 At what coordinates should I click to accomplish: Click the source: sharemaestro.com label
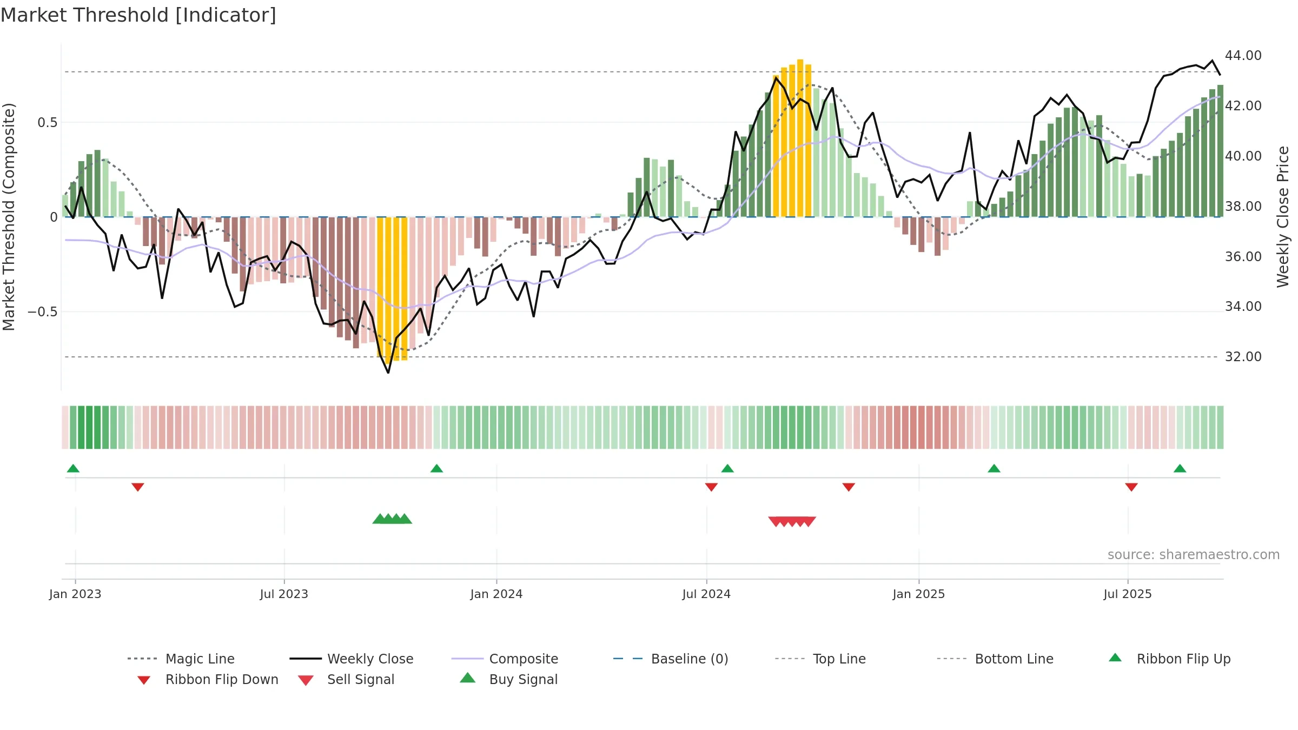1194,555
